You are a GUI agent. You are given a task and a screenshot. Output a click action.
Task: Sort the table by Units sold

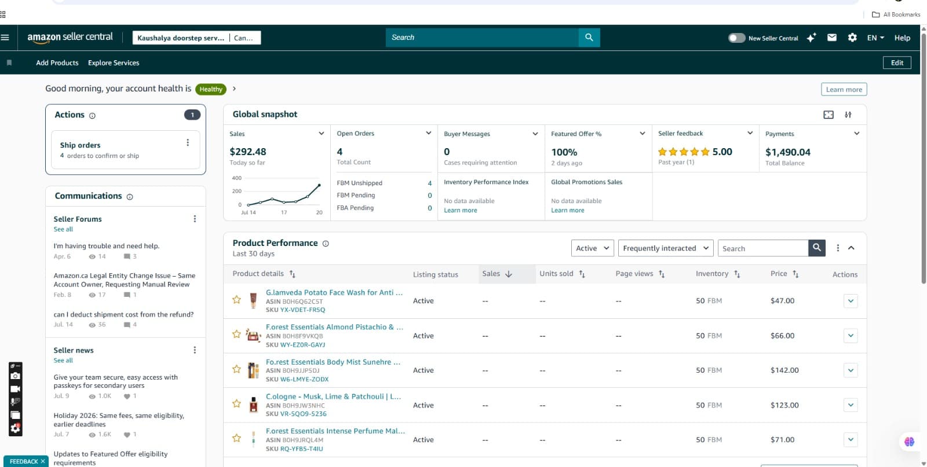click(x=563, y=274)
